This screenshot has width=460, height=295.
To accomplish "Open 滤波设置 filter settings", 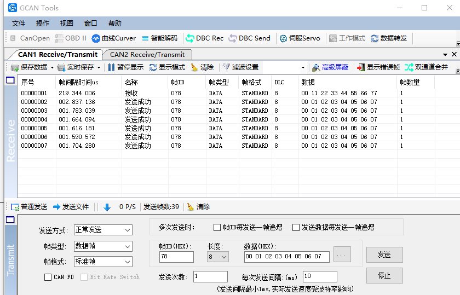I will pyautogui.click(x=240, y=67).
